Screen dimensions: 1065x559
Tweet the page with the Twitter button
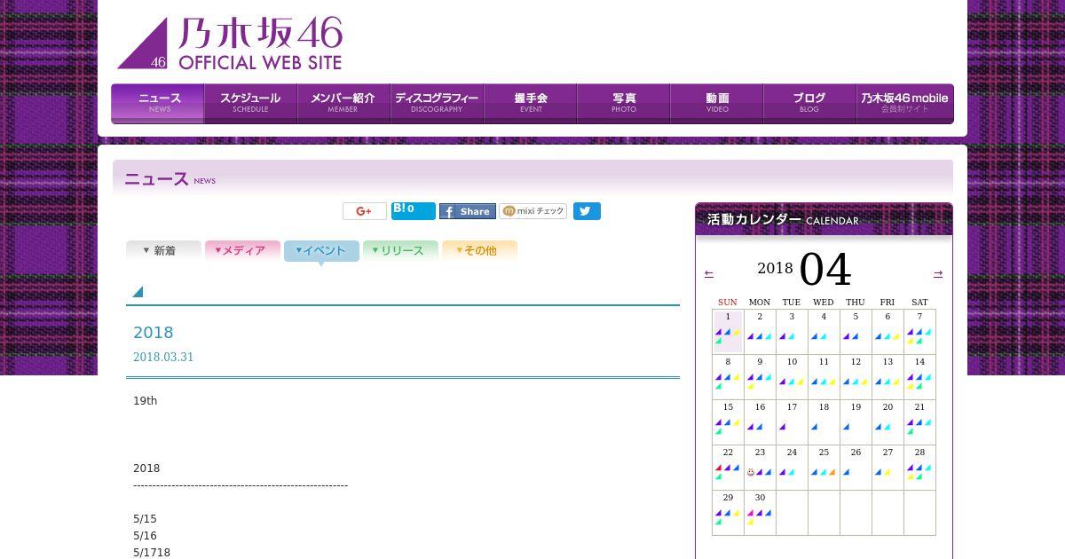point(587,211)
